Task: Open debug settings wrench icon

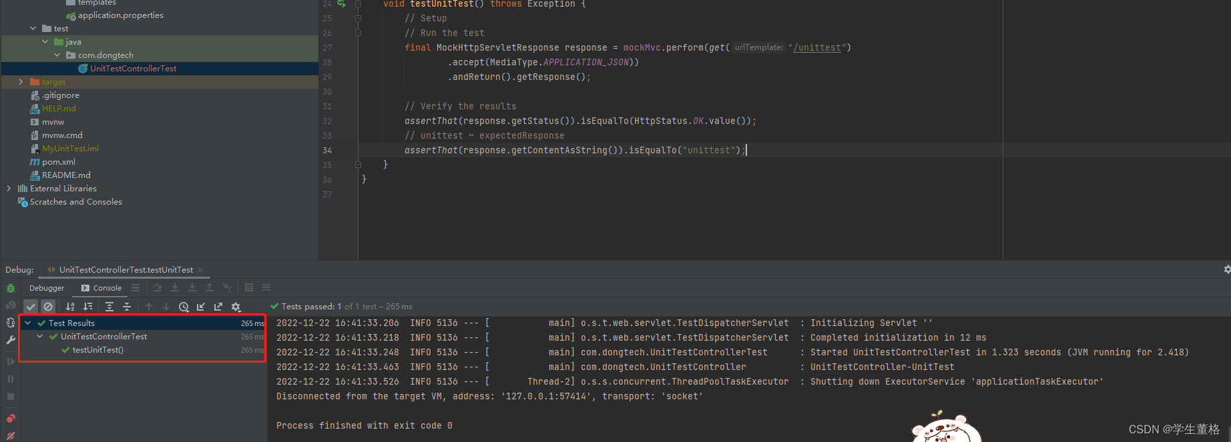Action: pyautogui.click(x=11, y=340)
